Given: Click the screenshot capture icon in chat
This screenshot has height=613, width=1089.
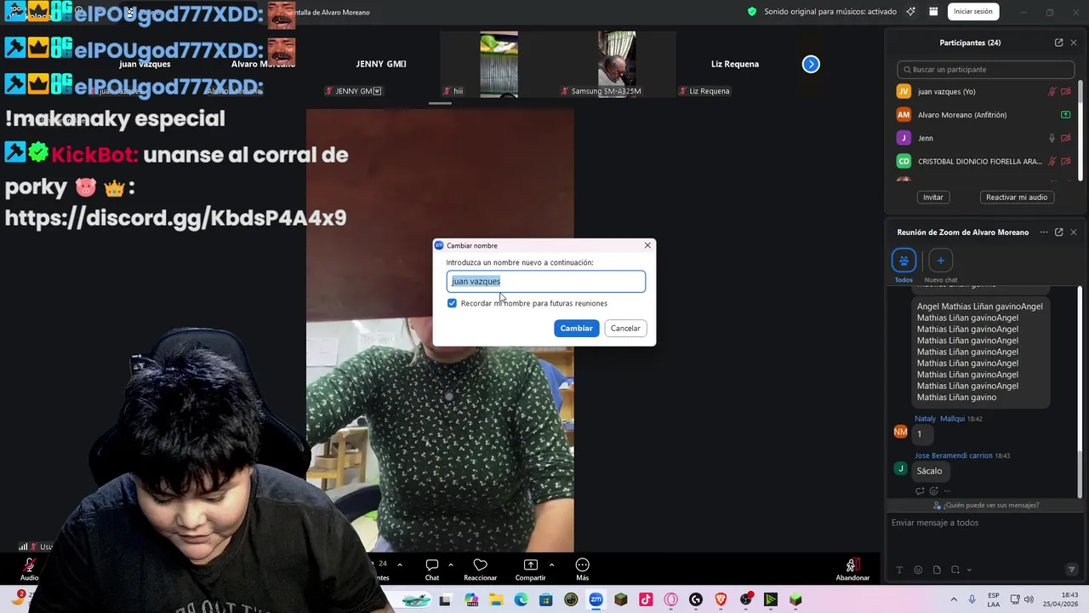Looking at the screenshot, I should [955, 570].
